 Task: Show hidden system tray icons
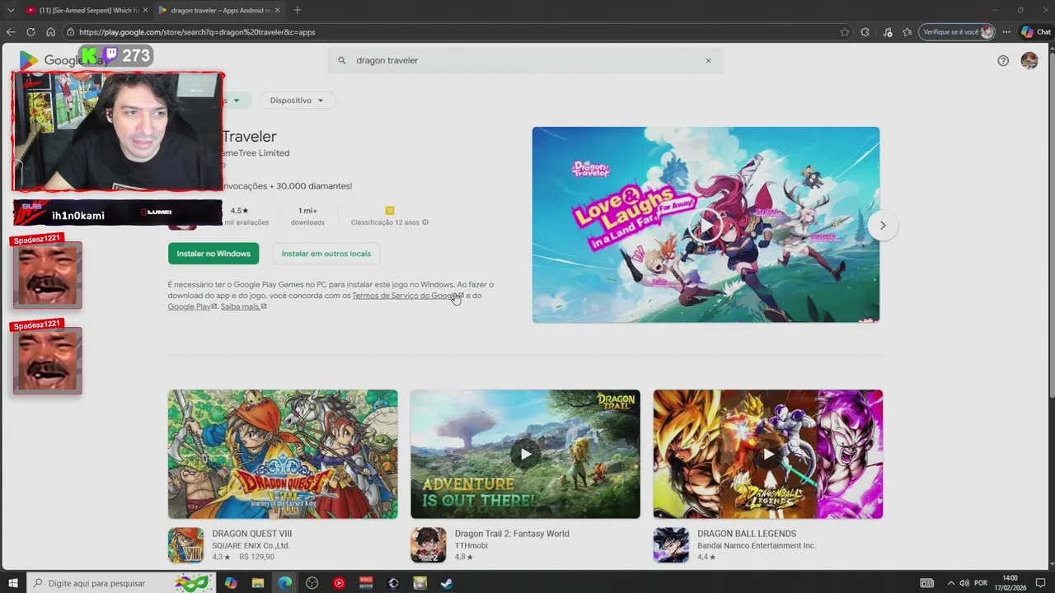[950, 583]
